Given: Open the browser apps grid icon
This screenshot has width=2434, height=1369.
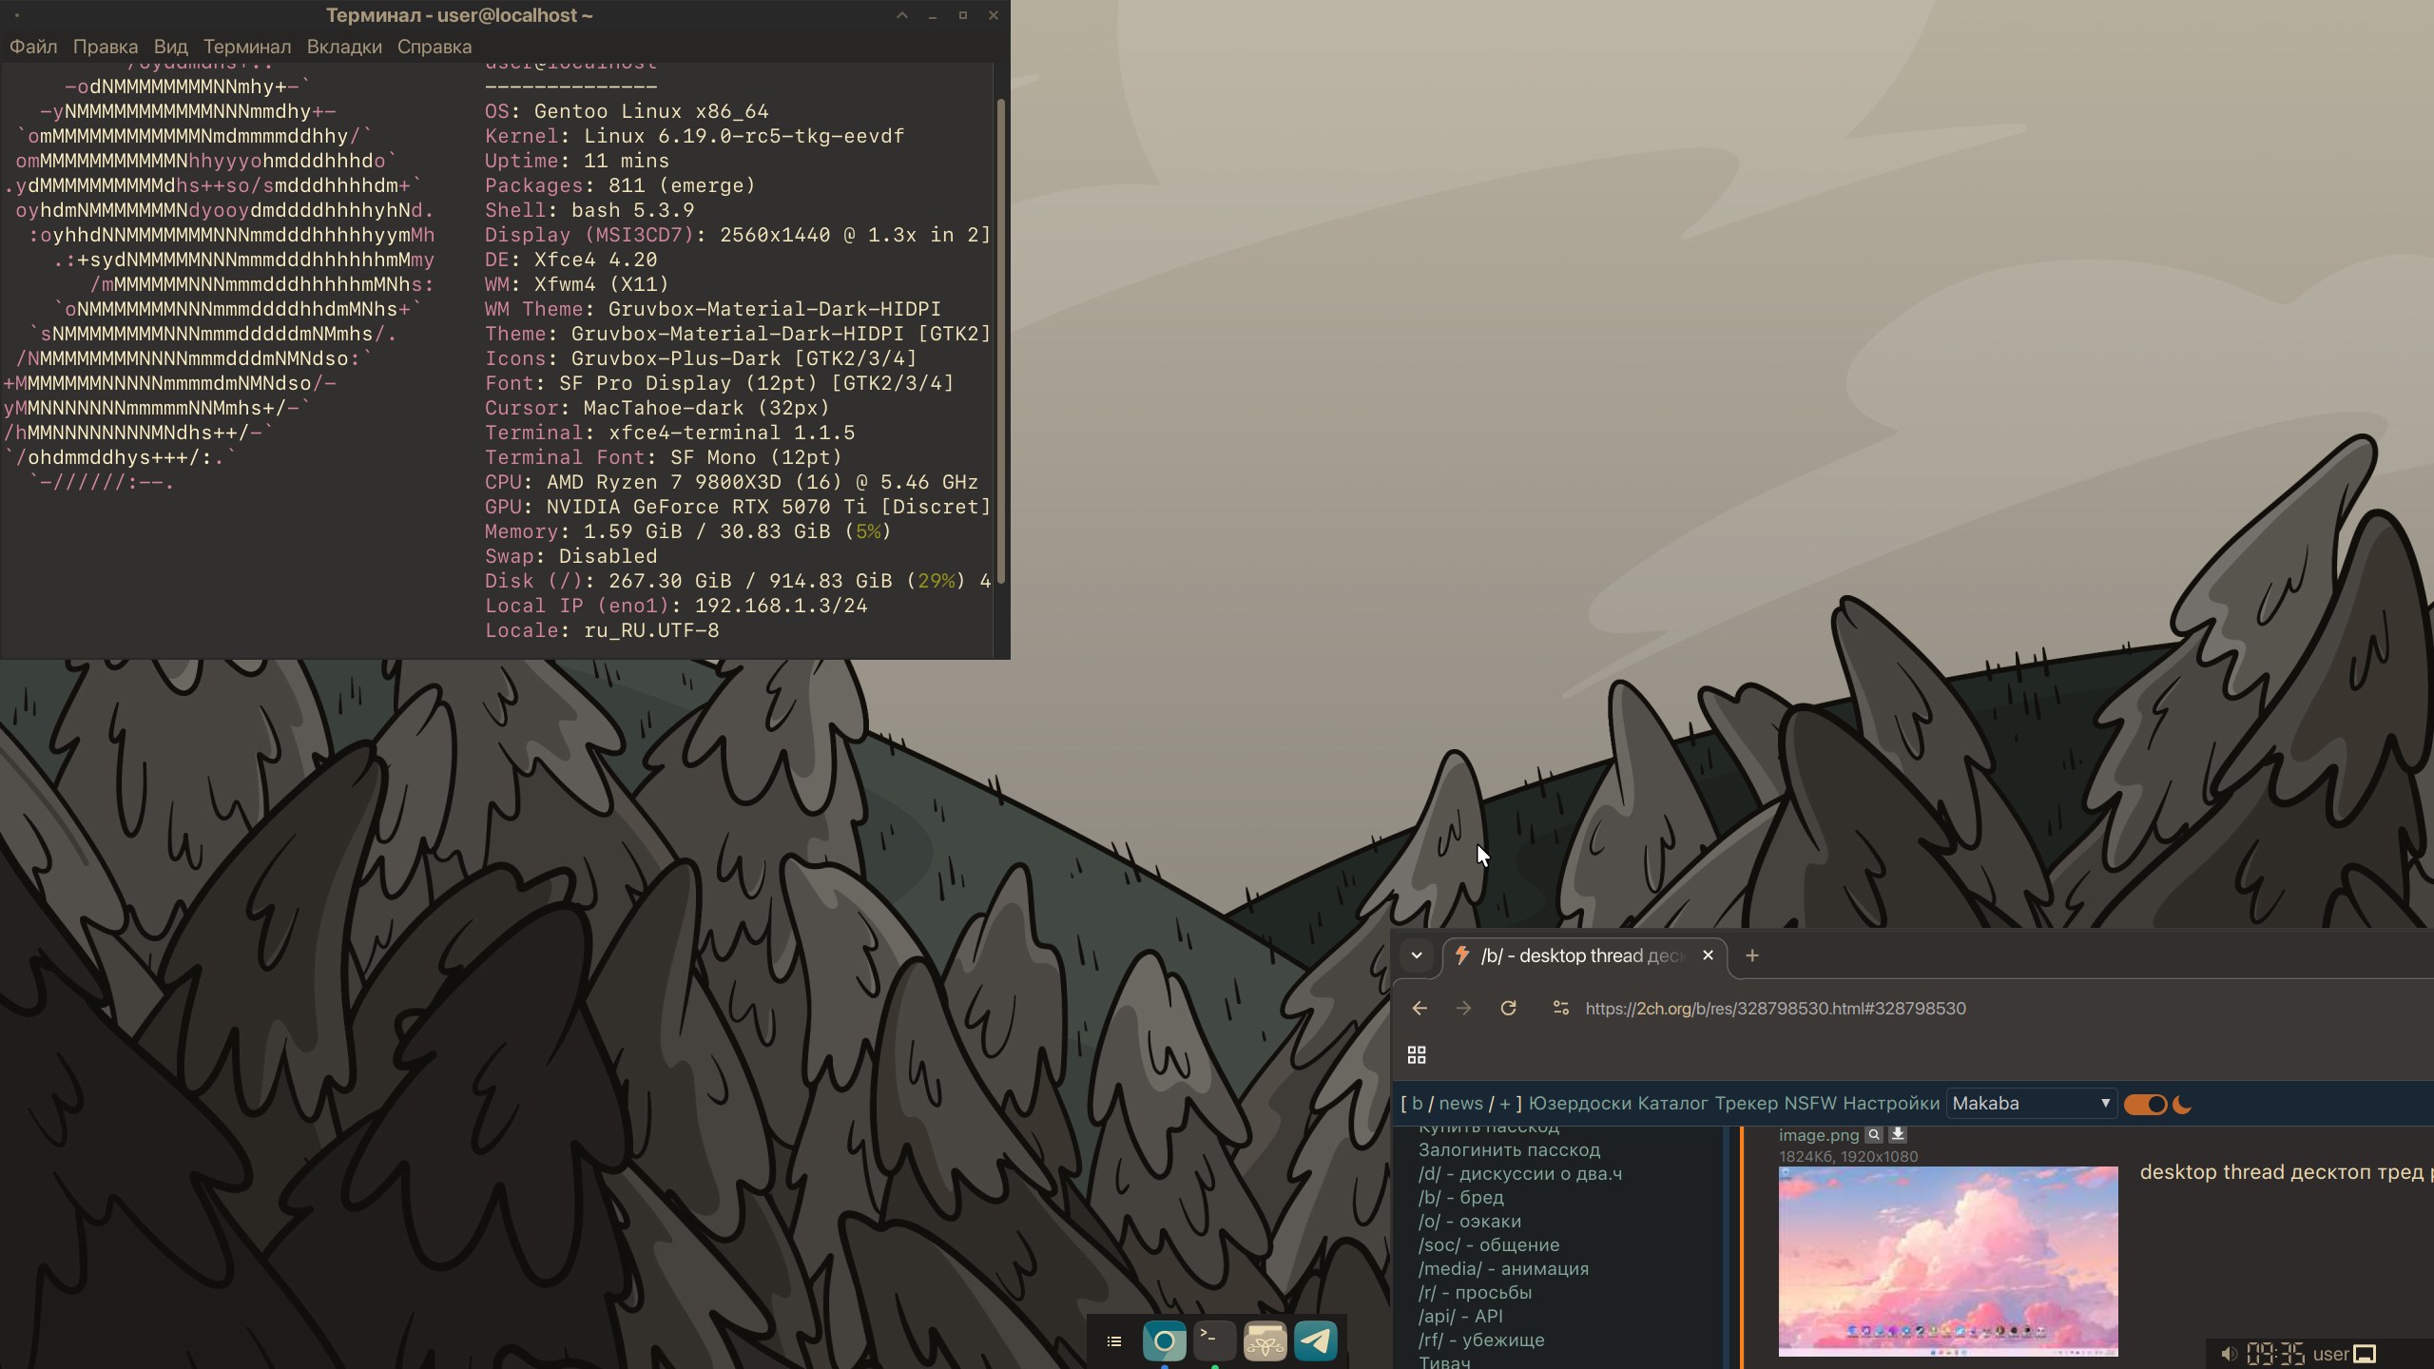Looking at the screenshot, I should point(1417,1054).
